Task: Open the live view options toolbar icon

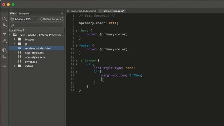Action: (x=4, y=34)
